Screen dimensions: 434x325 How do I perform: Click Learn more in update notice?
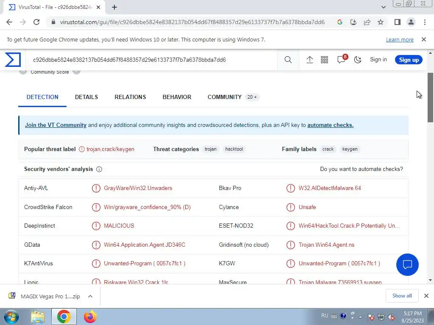point(400,39)
